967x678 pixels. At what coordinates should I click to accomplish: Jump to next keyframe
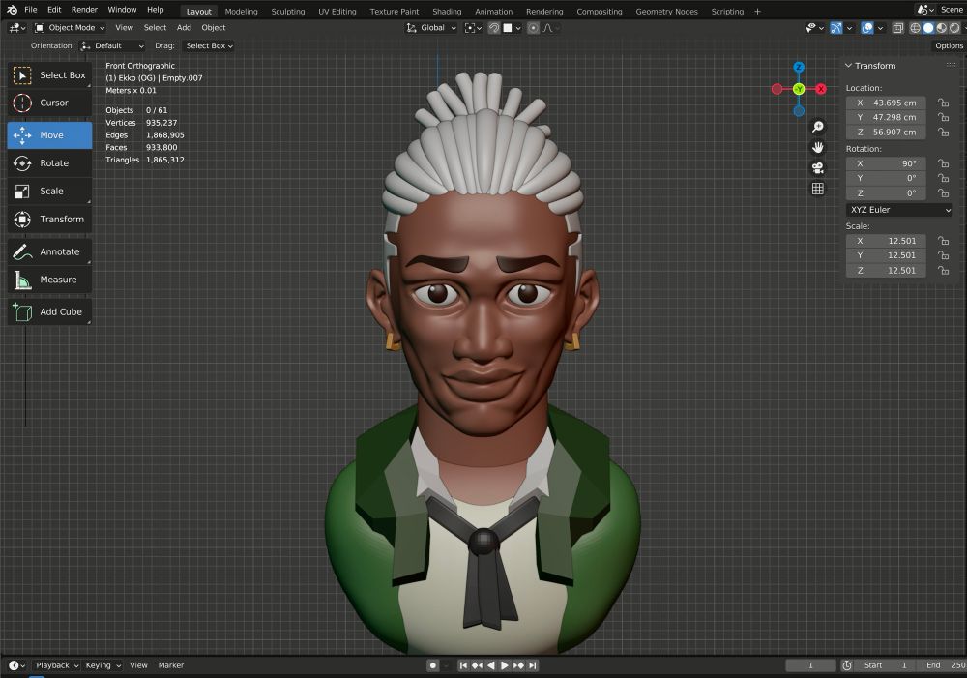tap(518, 665)
